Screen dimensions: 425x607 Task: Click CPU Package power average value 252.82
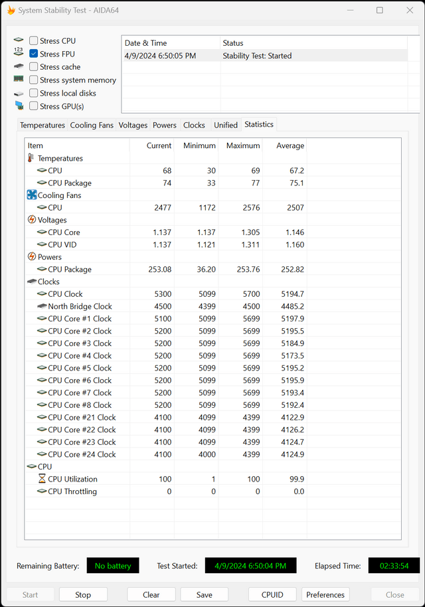(x=292, y=269)
